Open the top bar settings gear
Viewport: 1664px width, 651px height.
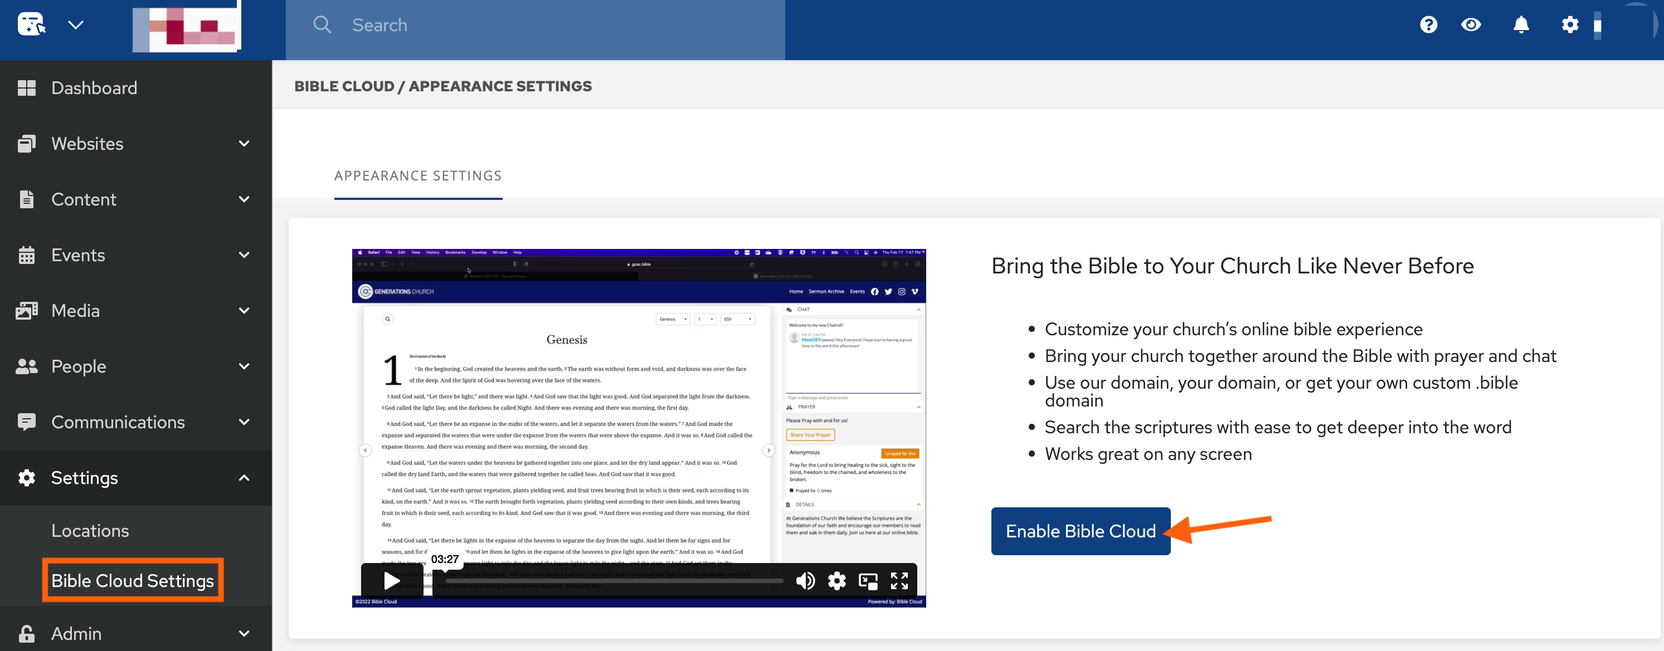point(1570,25)
